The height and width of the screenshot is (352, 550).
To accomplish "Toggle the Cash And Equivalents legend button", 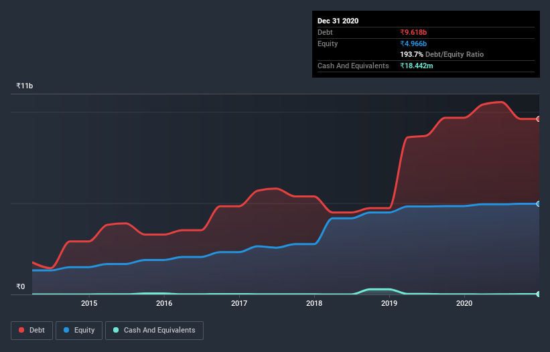I will pos(154,331).
